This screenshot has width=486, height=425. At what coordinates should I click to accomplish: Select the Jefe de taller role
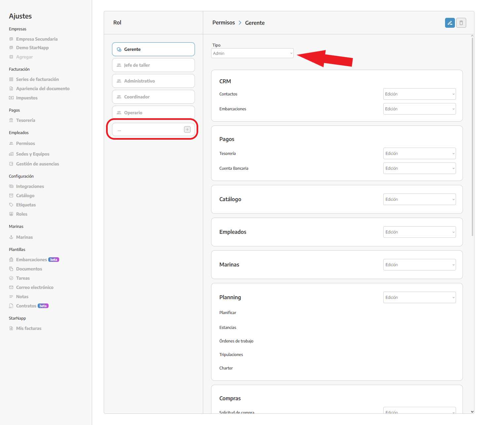153,65
